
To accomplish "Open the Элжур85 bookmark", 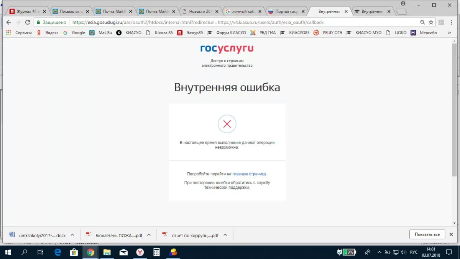I will (190, 33).
